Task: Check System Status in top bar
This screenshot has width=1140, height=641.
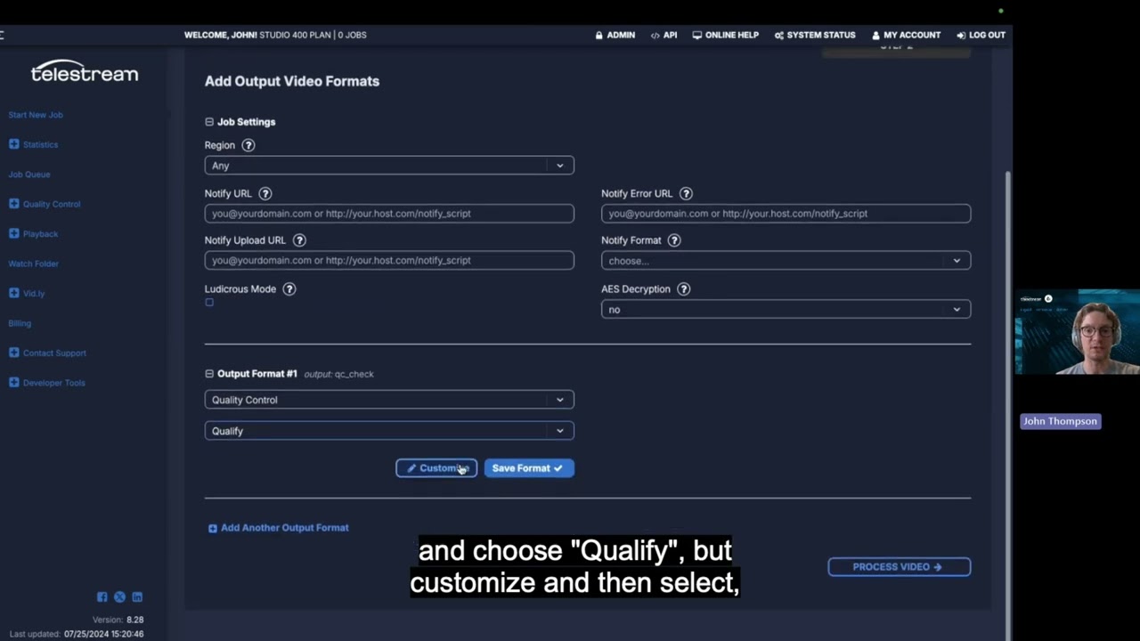Action: click(815, 35)
